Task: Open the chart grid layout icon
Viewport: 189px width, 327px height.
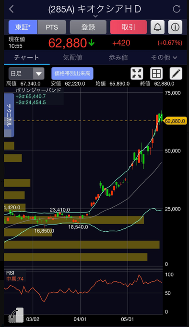Action: 156,74
